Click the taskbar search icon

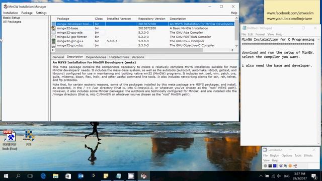pyautogui.click(x=18, y=176)
